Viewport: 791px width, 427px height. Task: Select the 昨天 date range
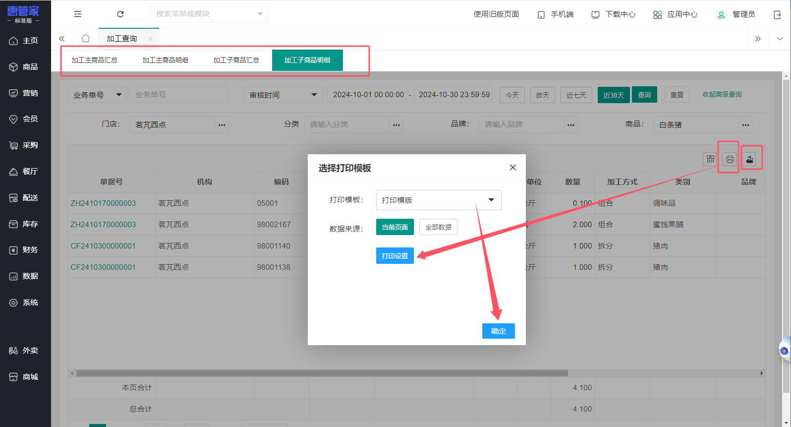point(543,95)
